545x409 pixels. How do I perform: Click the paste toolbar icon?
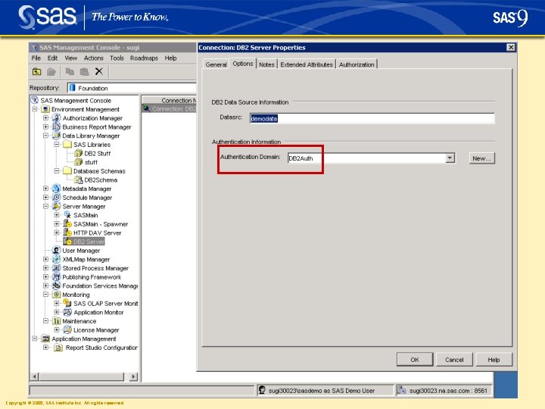[84, 72]
